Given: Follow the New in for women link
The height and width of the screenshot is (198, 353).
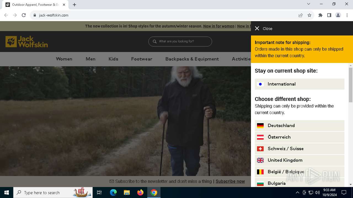Looking at the screenshot, I should (x=219, y=26).
